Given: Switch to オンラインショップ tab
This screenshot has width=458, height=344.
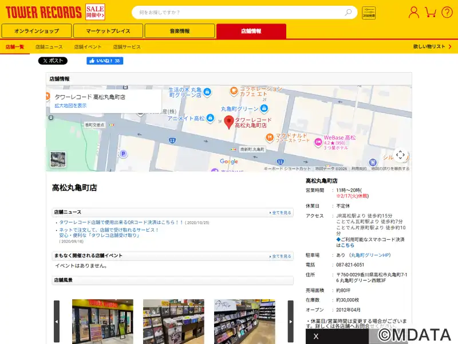Looking at the screenshot, I should click(37, 31).
